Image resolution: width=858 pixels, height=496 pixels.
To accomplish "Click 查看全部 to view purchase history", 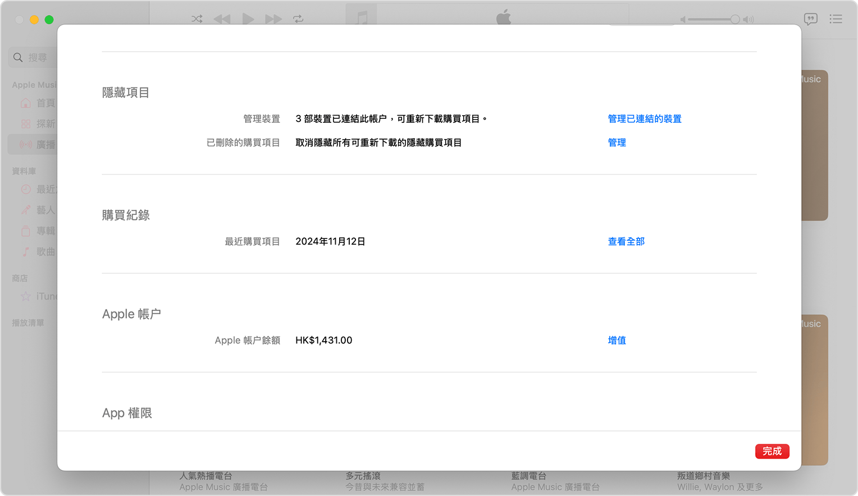I will coord(626,241).
